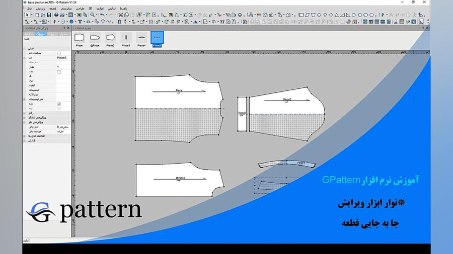Viewport: 453px width, 254px height.
Task: Undo the last action with the undo arrow
Action: pyautogui.click(x=102, y=15)
